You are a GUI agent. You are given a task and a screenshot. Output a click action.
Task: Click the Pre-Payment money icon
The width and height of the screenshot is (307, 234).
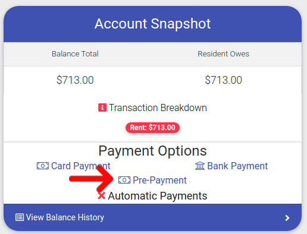coord(124,180)
